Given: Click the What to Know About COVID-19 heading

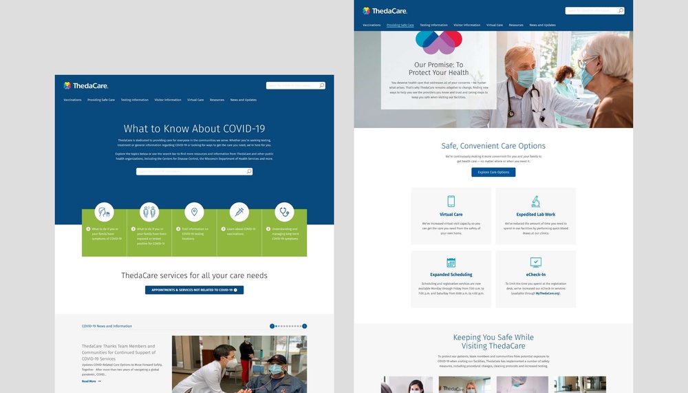Looking at the screenshot, I should point(195,129).
